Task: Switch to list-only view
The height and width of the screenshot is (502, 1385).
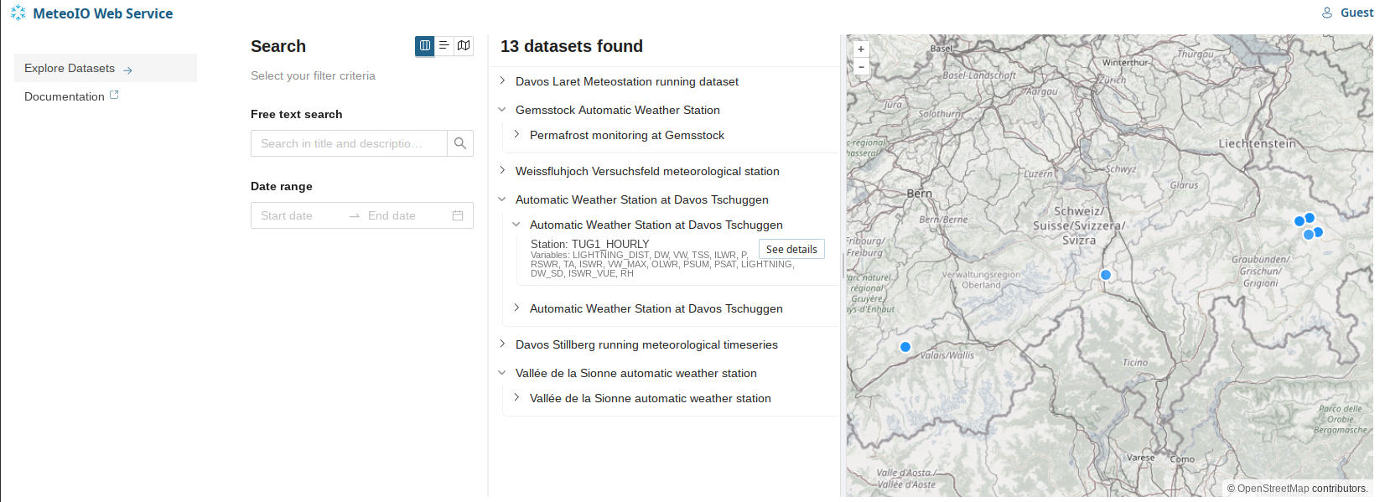Action: pyautogui.click(x=444, y=46)
